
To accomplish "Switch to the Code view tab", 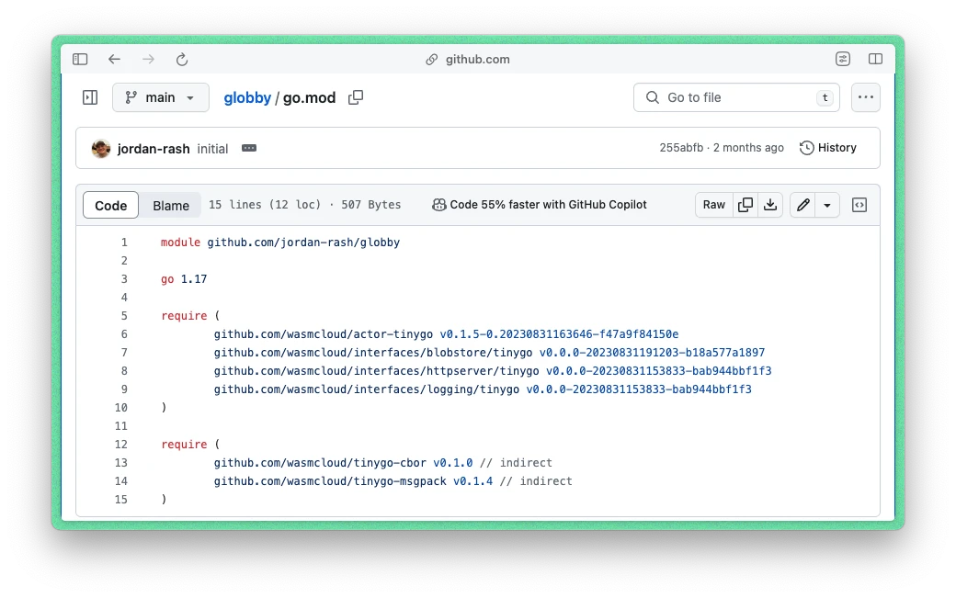I will pos(111,205).
